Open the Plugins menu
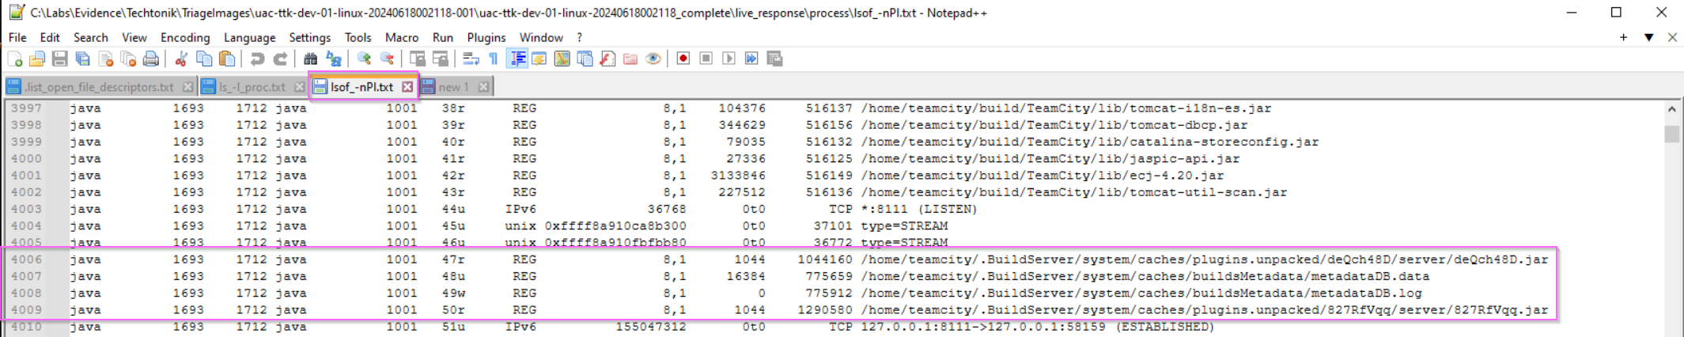The height and width of the screenshot is (337, 1684). pos(486,37)
